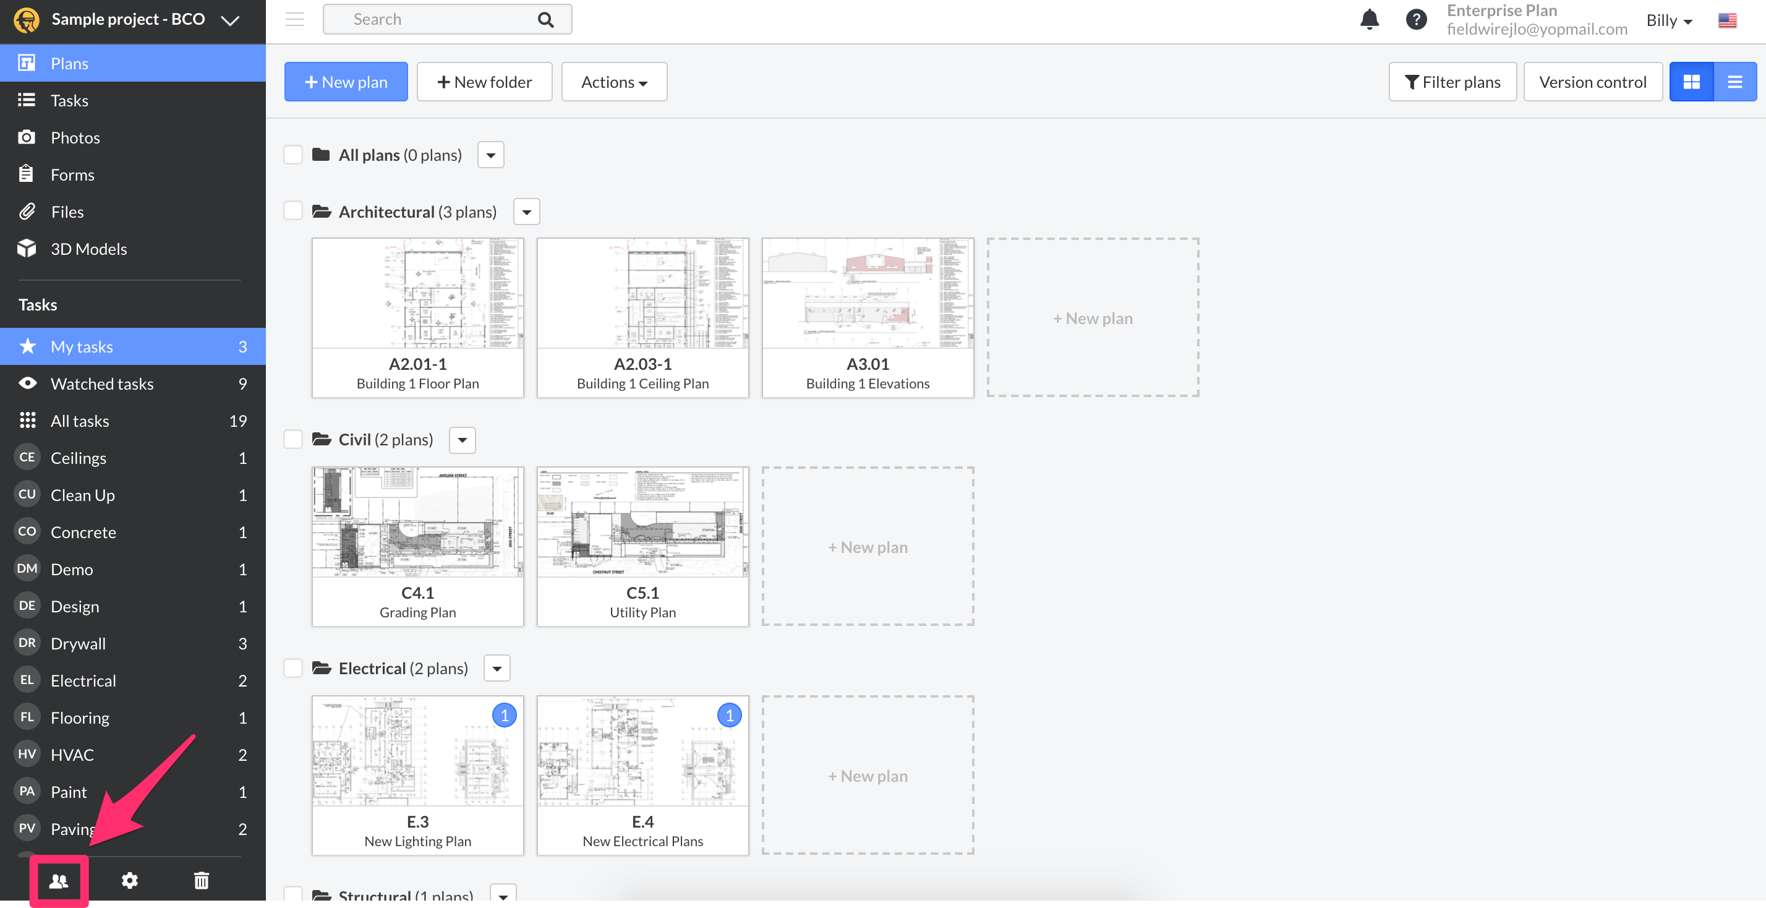Open the Files section
The height and width of the screenshot is (908, 1766).
pyautogui.click(x=67, y=211)
